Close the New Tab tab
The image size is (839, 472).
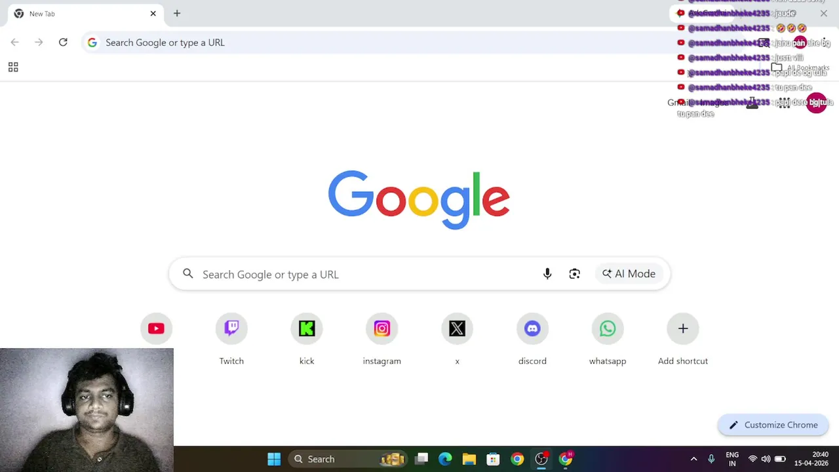click(x=153, y=13)
